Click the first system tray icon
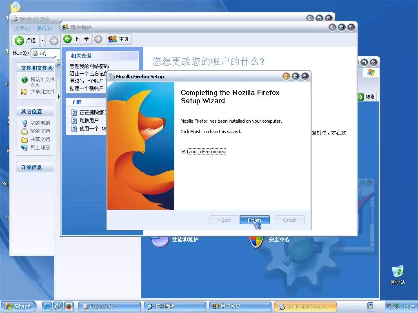The width and height of the screenshot is (418, 313). [x=389, y=306]
